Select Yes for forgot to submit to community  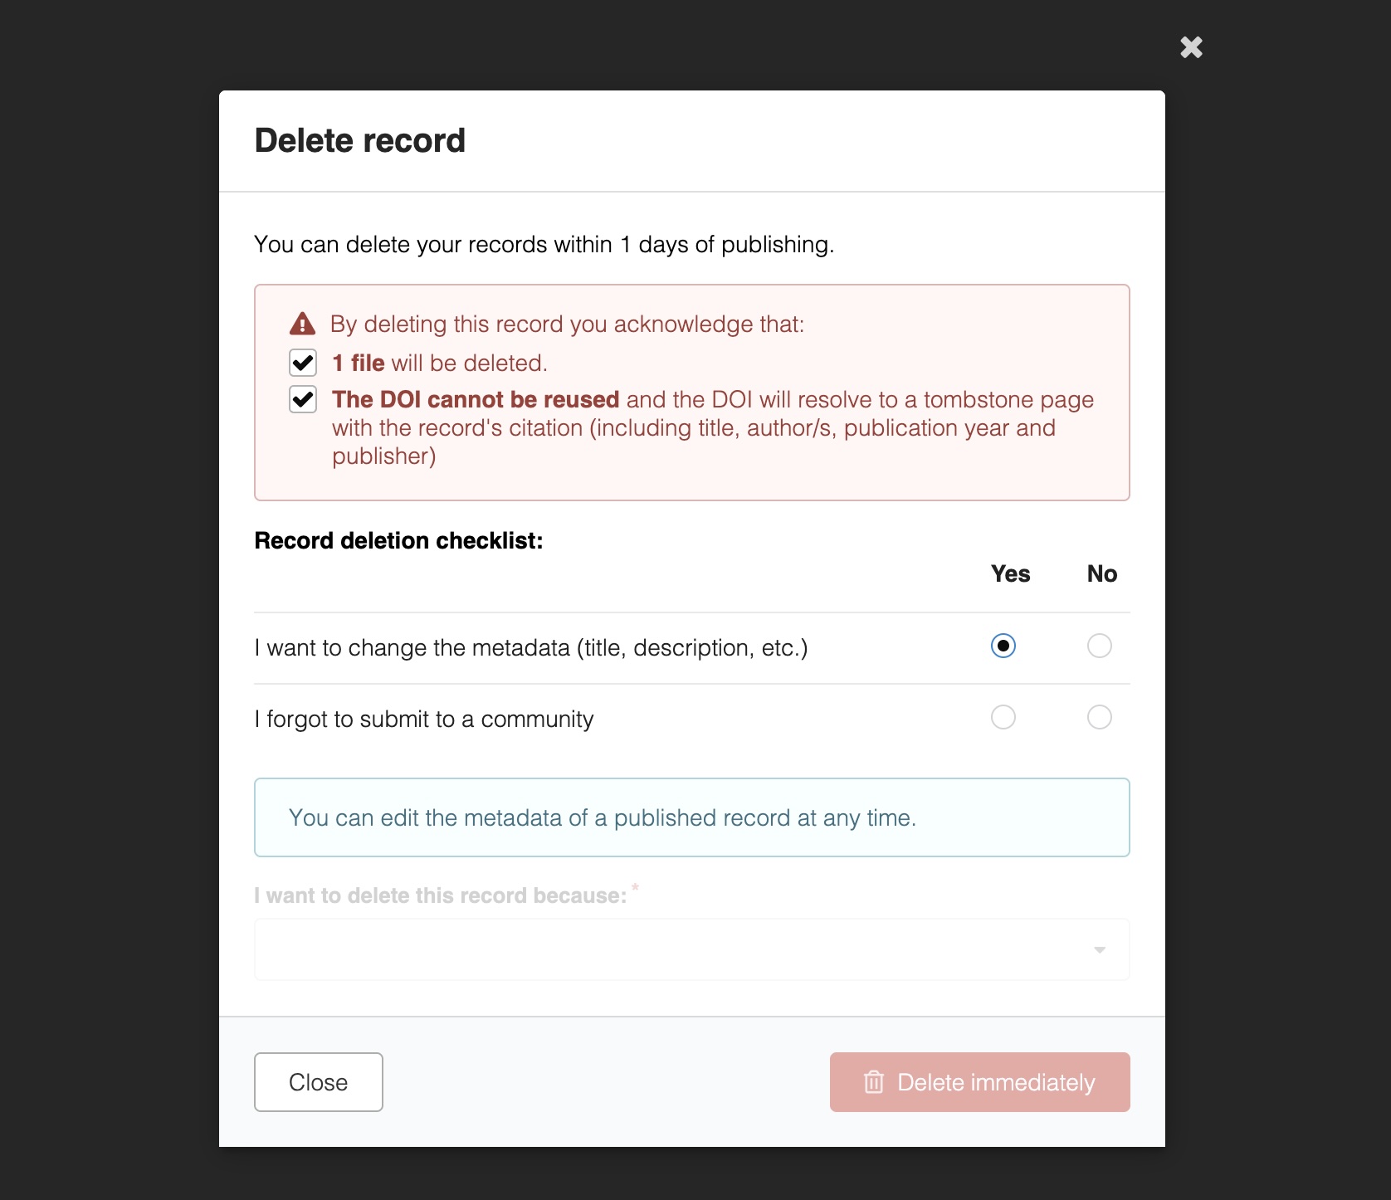(1003, 717)
